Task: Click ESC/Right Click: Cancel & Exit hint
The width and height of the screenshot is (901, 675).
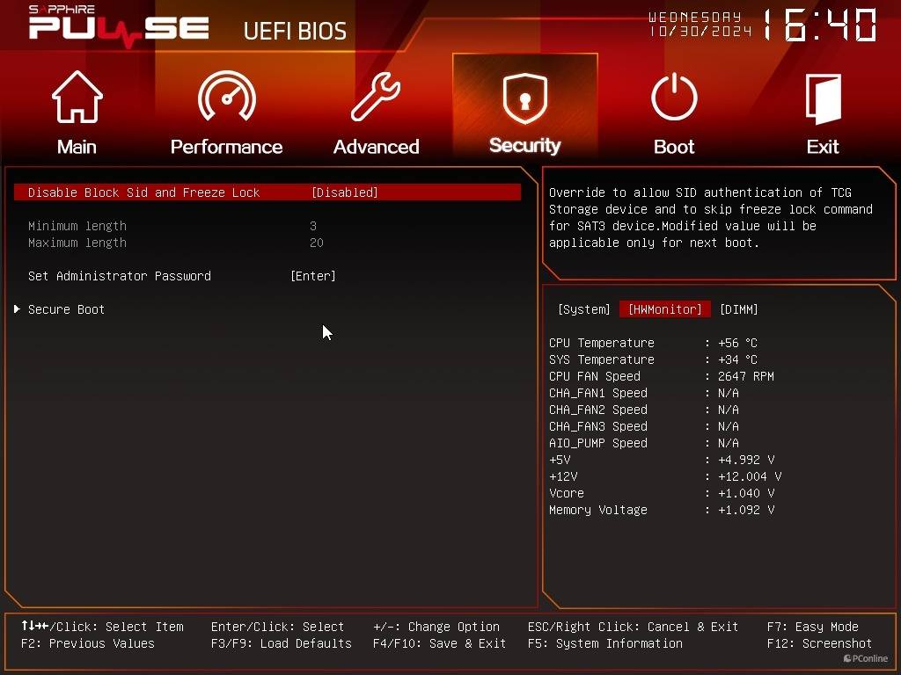Action: click(x=633, y=627)
